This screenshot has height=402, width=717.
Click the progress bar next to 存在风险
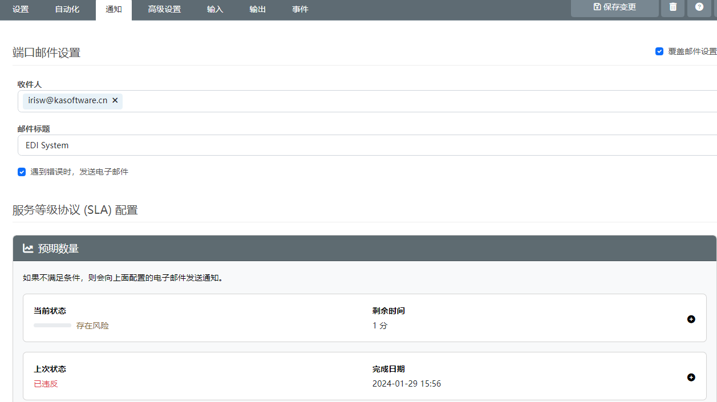(52, 326)
